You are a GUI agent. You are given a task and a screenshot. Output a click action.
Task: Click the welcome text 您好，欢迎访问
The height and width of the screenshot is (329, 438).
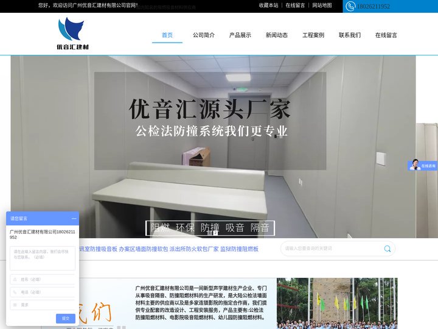88,5
